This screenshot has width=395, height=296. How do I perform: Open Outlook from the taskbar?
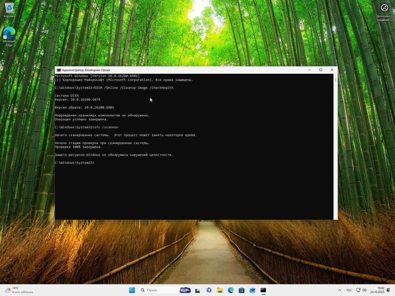pos(252,290)
